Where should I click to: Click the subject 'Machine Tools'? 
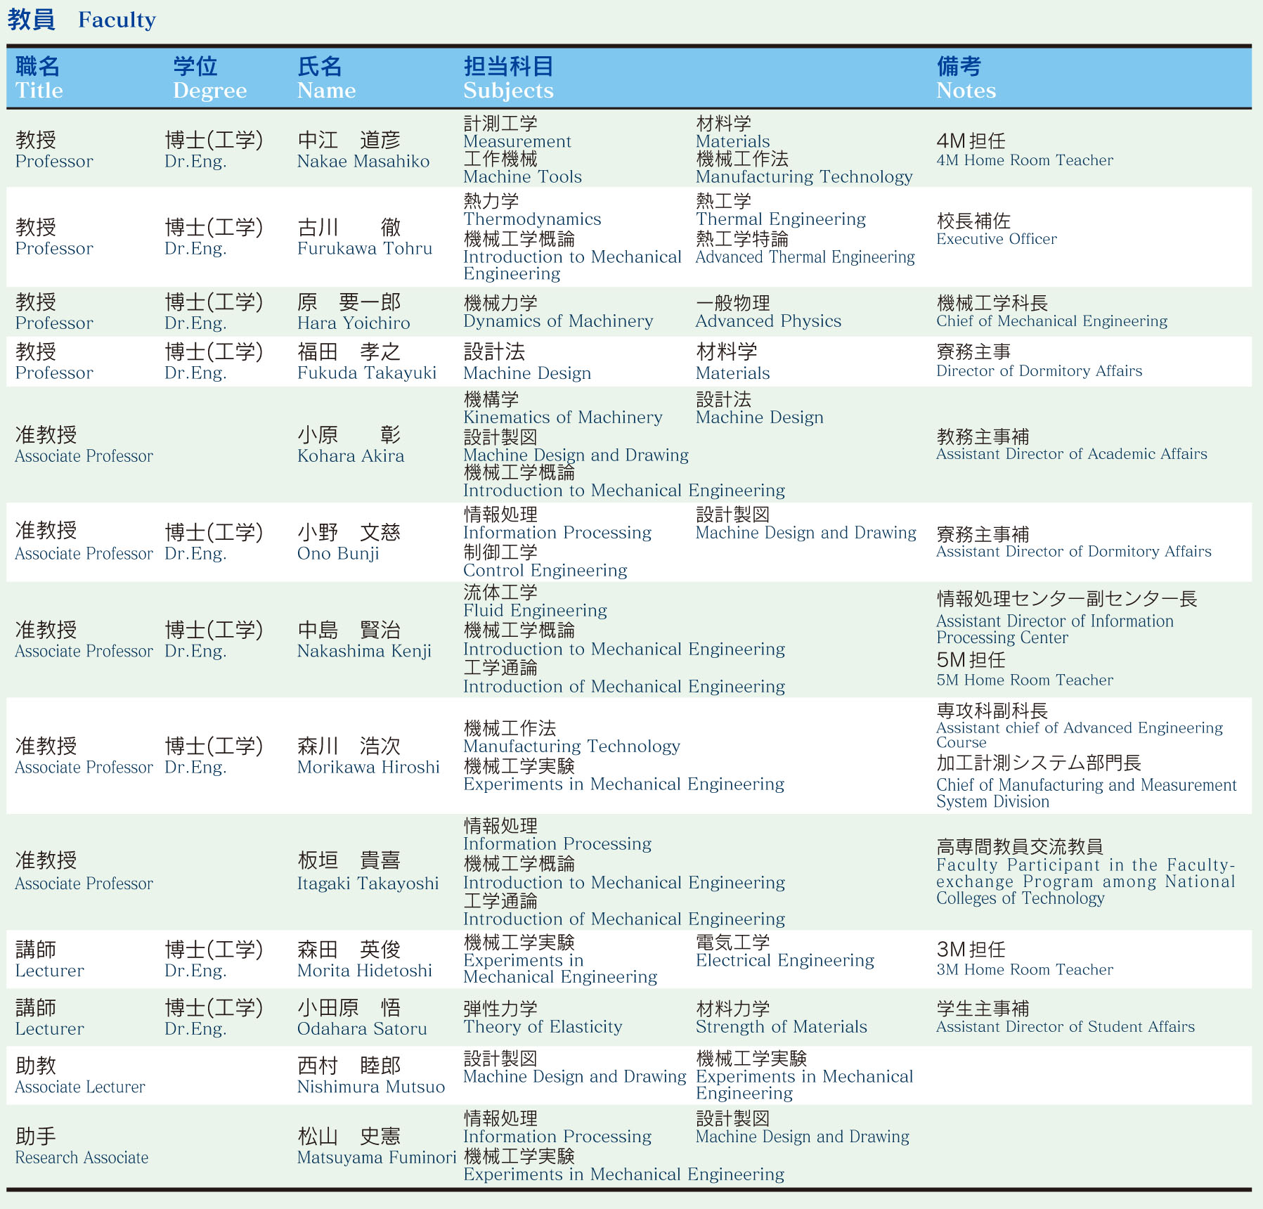pyautogui.click(x=522, y=177)
